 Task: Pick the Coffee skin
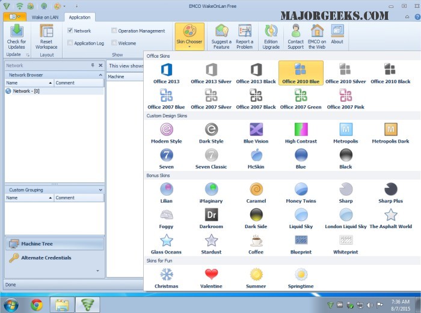(256, 244)
